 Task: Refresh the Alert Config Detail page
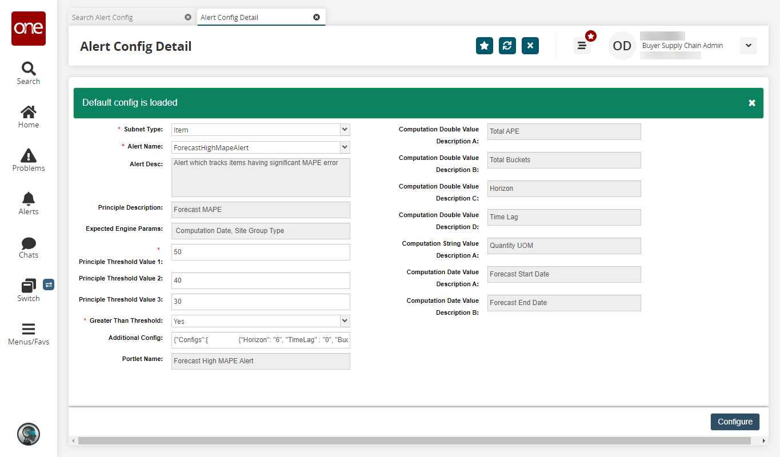pos(507,46)
